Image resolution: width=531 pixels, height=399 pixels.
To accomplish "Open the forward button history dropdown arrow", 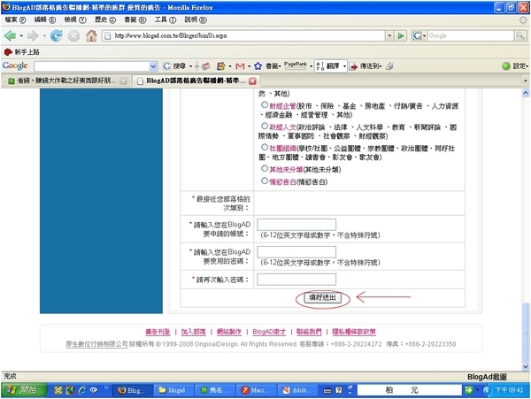I will (x=44, y=35).
